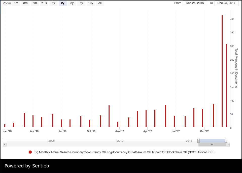Click the Jan '17 axis label
242x173 pixels.
click(120, 131)
